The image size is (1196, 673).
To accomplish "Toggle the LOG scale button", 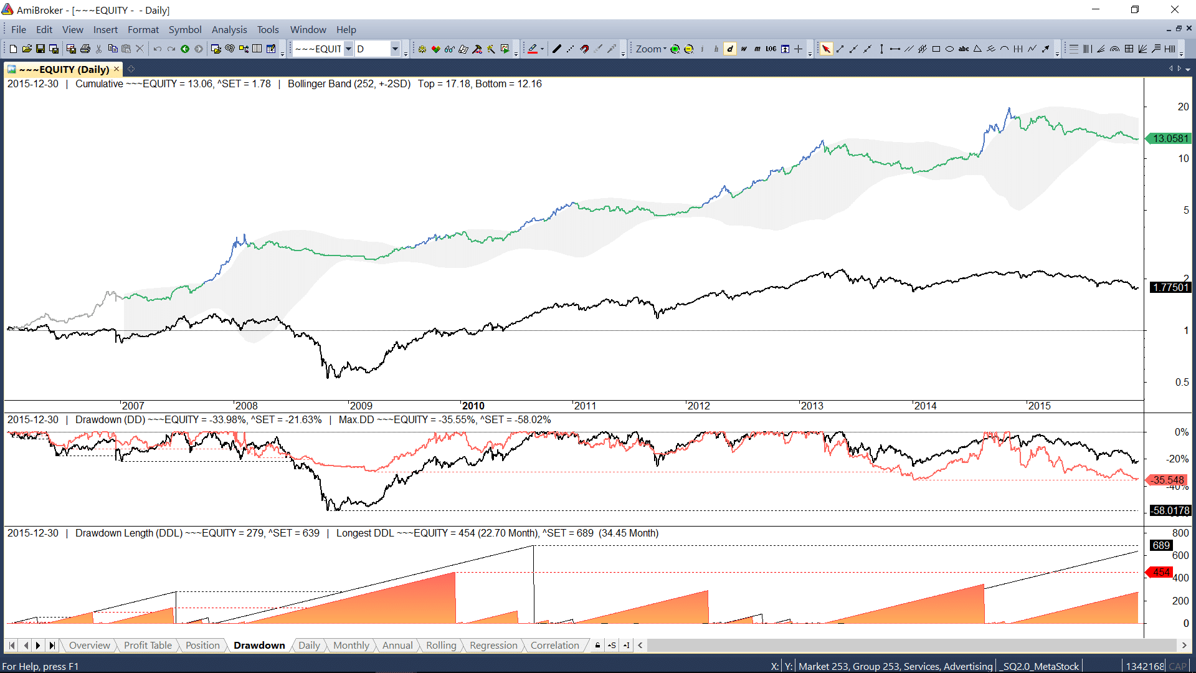I will coord(771,49).
